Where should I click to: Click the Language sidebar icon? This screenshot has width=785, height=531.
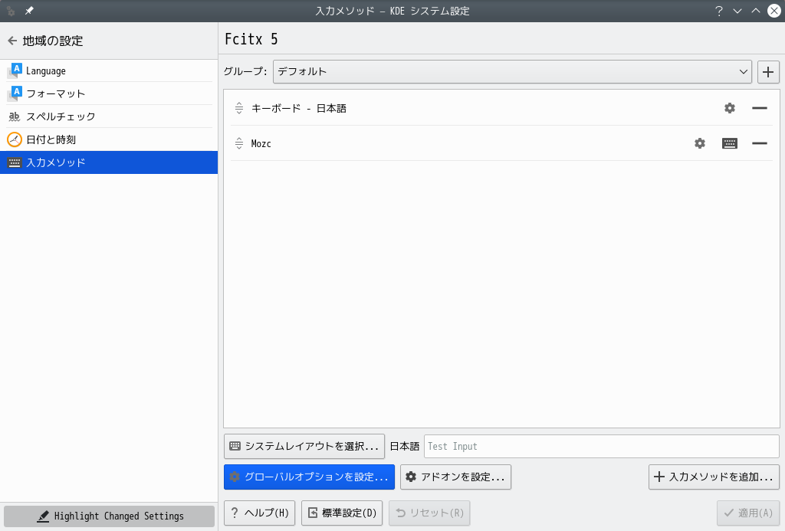[x=15, y=70]
